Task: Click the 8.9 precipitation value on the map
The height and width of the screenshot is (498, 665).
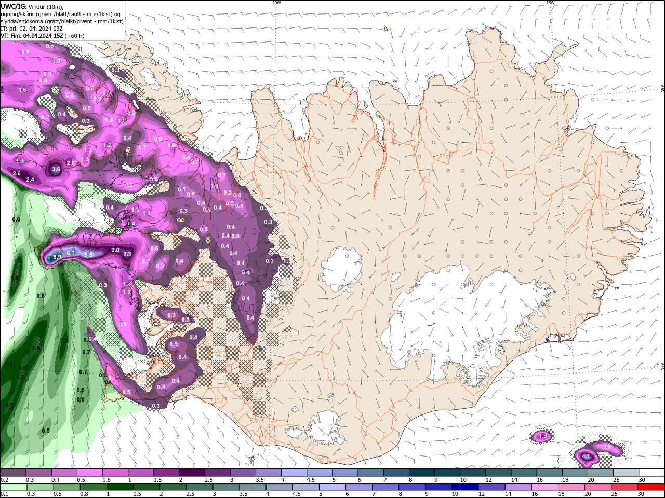Action: coord(57,257)
